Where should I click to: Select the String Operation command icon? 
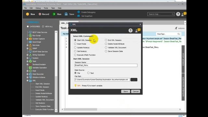click(30, 55)
